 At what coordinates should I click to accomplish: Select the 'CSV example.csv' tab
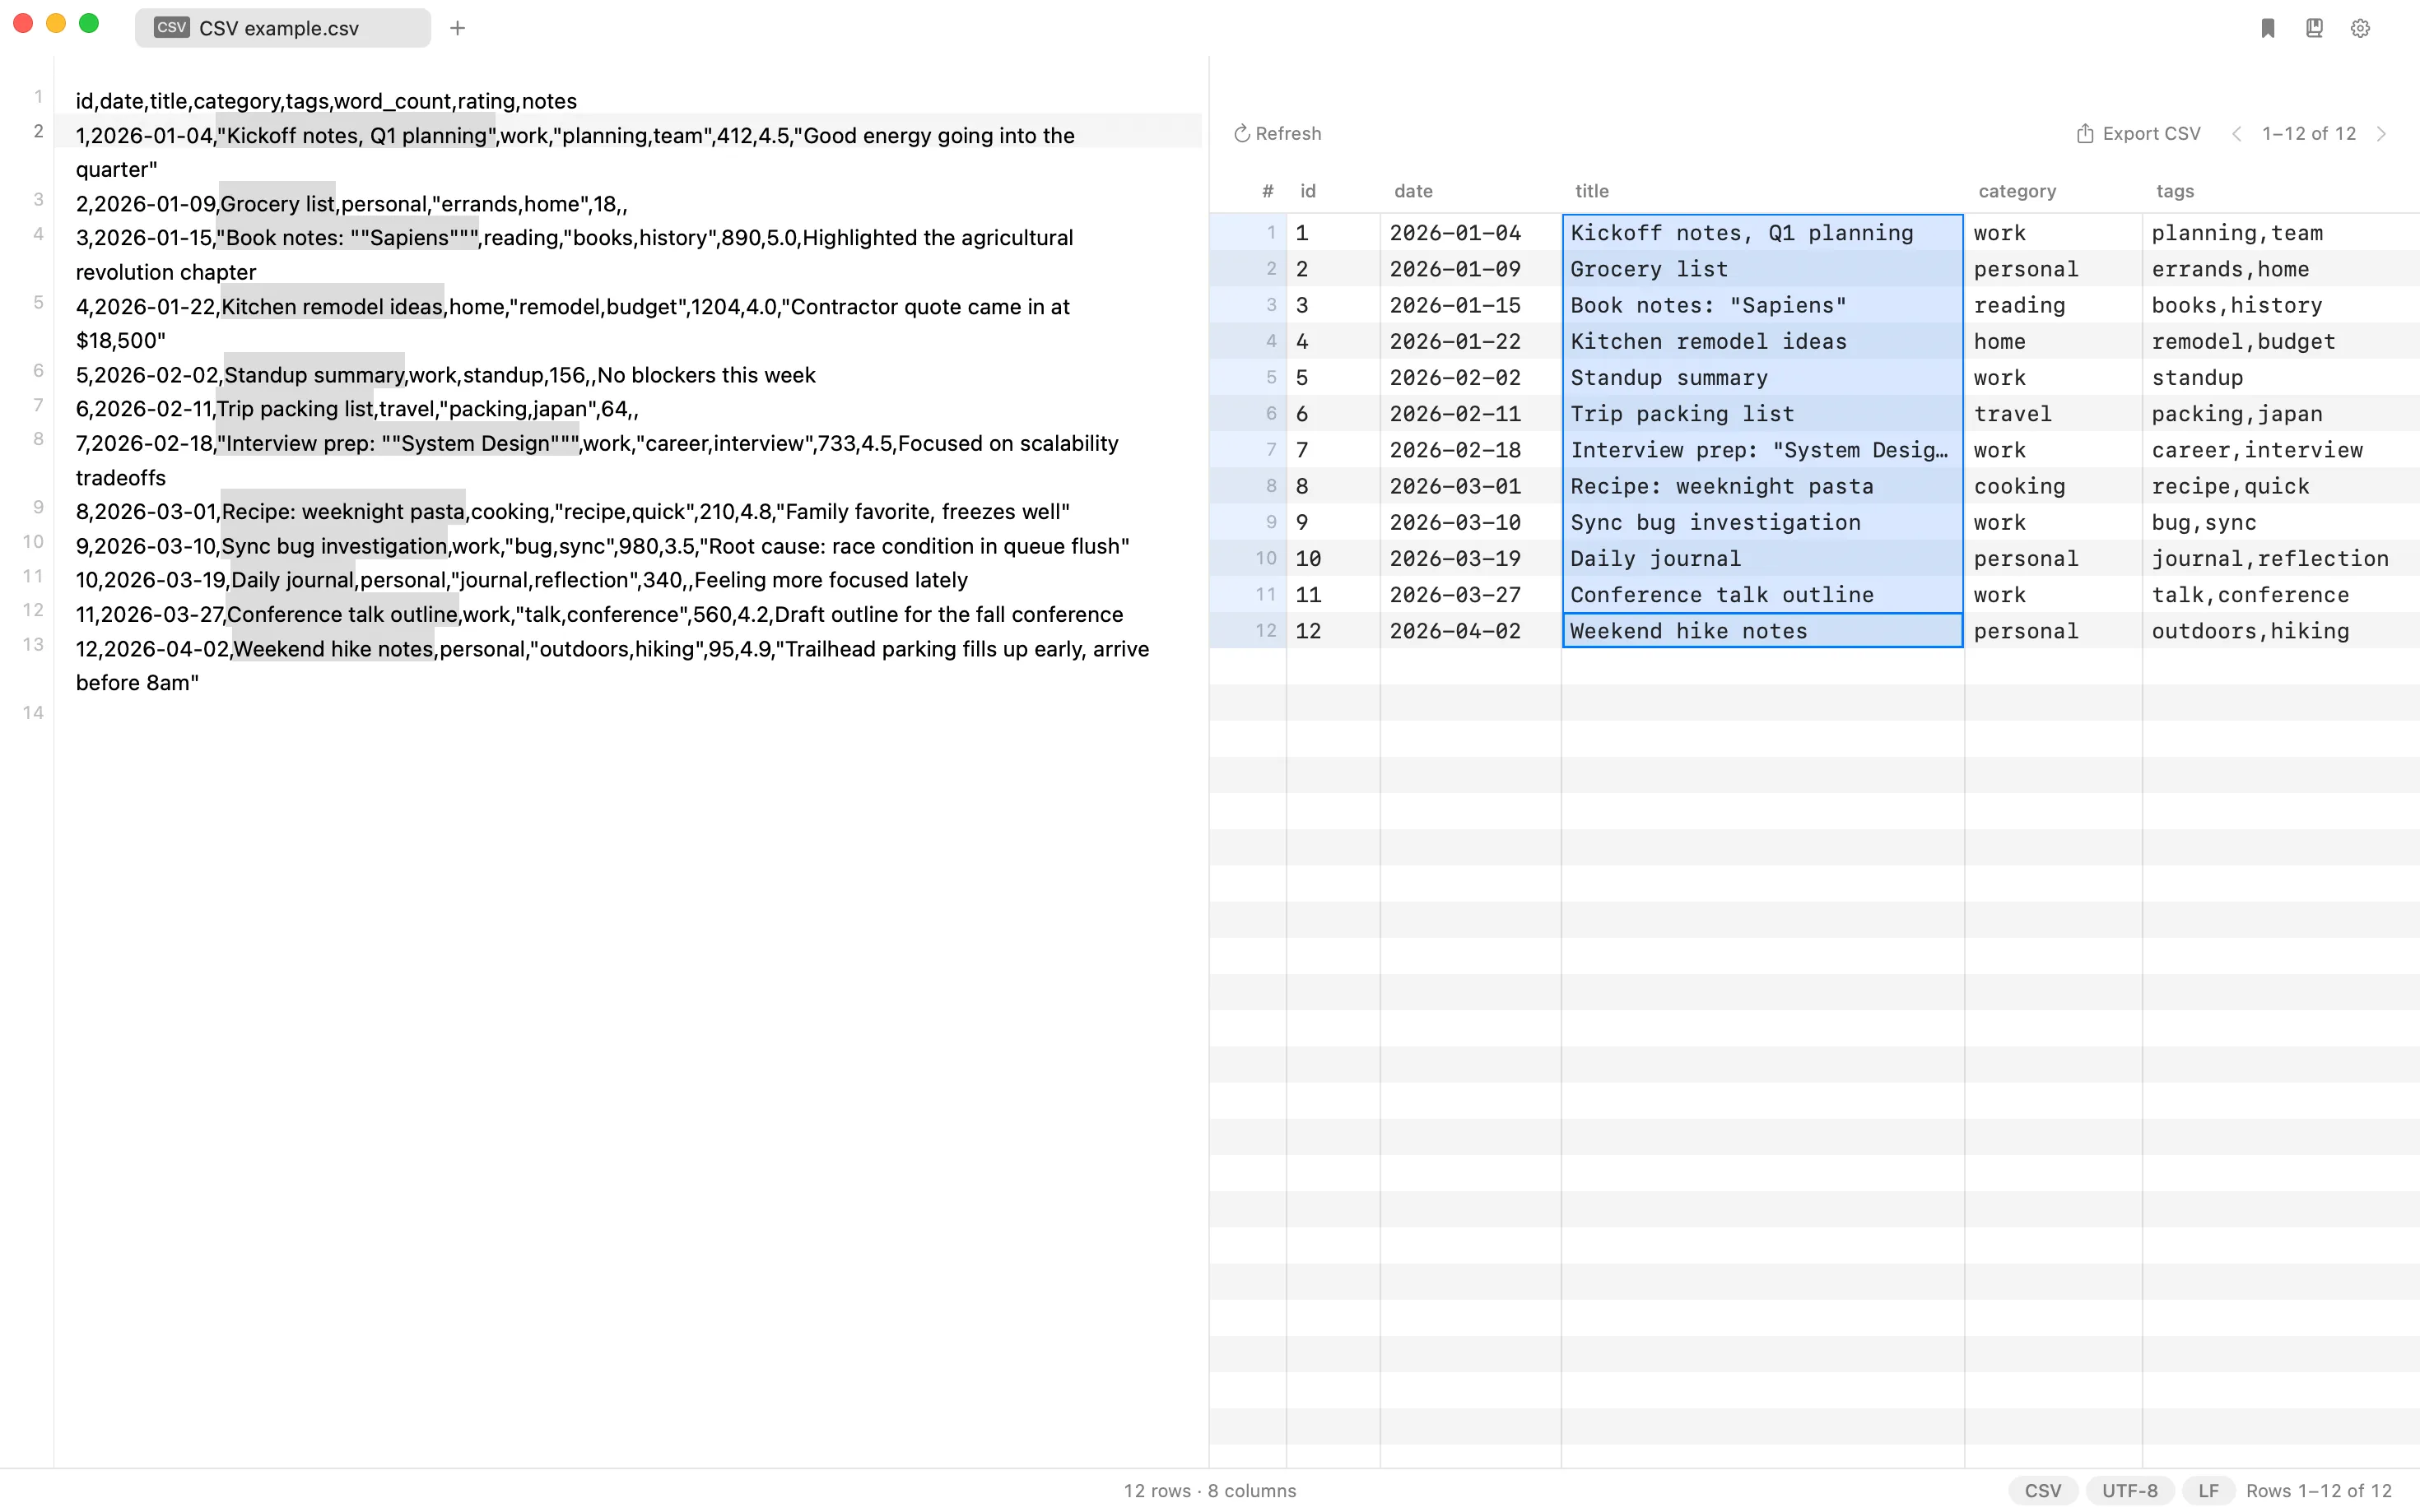pos(282,28)
